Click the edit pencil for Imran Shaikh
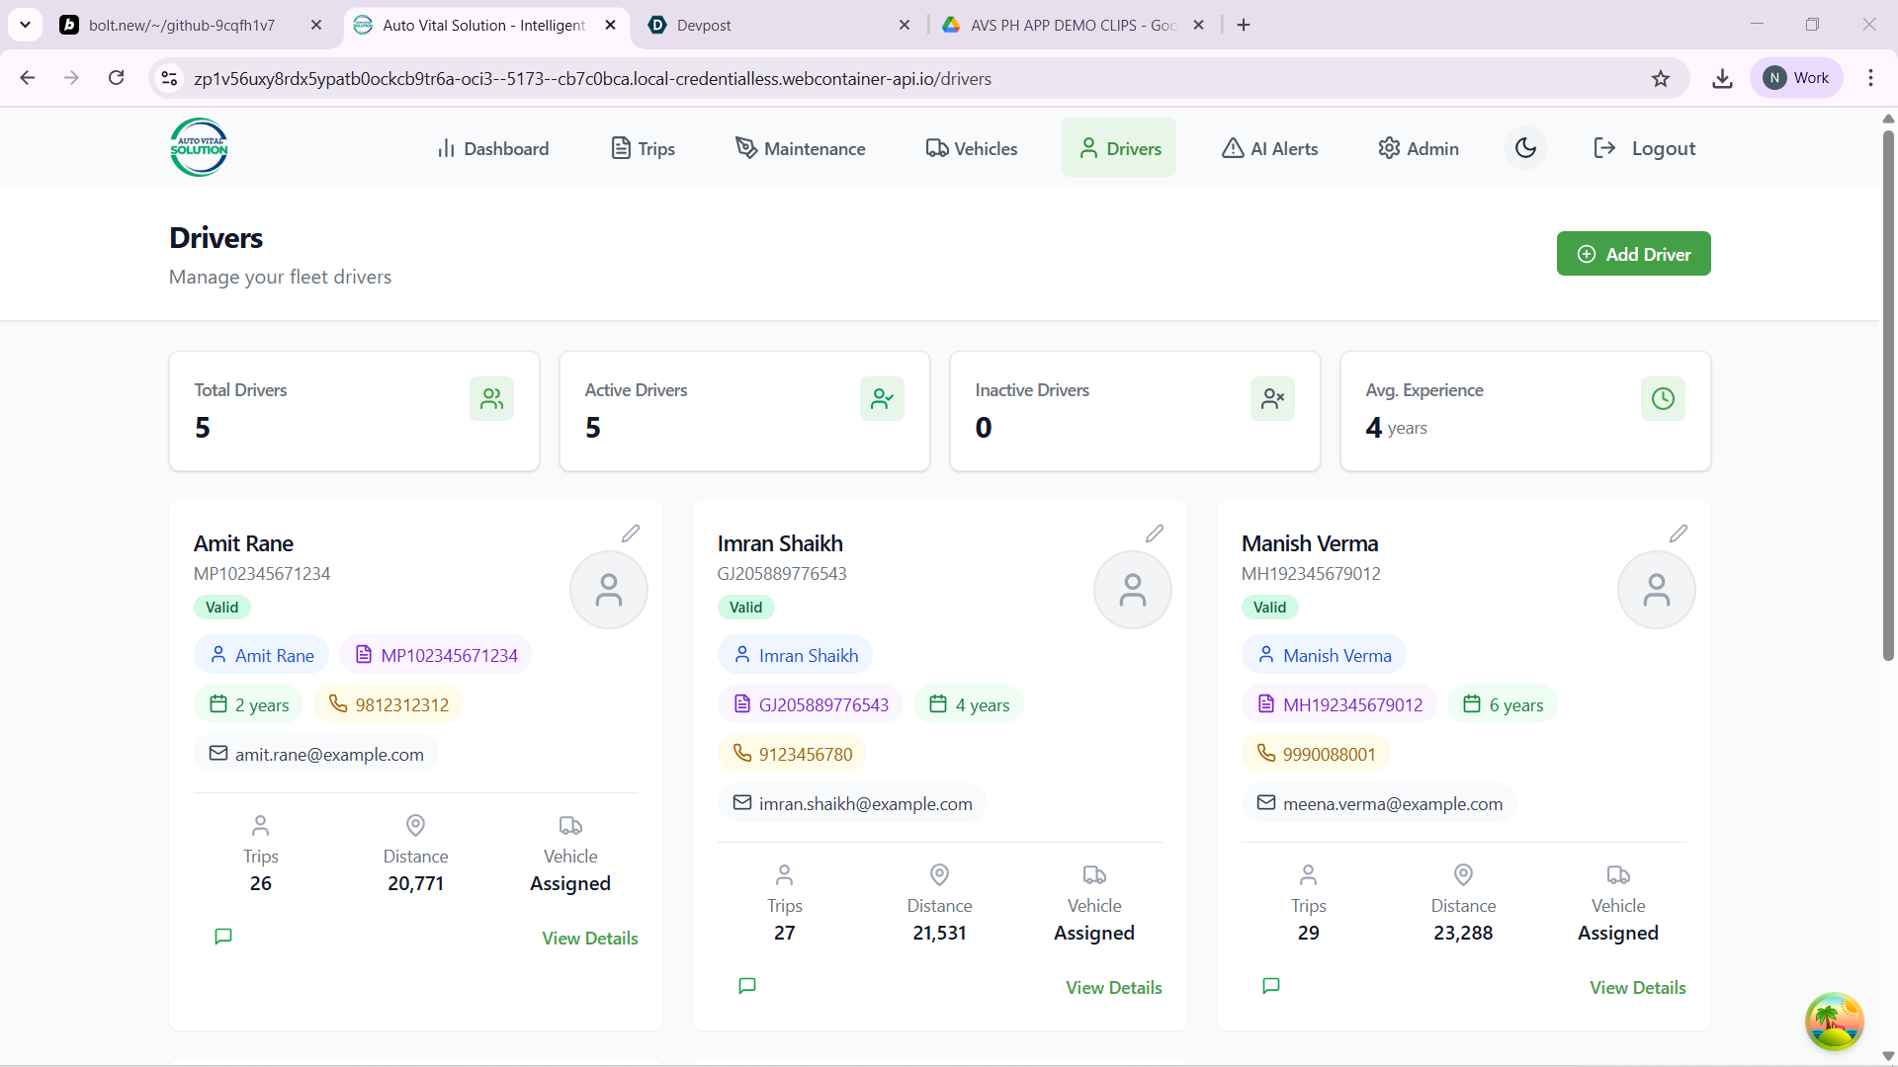Screen dimensions: 1898x1067 point(1155,533)
